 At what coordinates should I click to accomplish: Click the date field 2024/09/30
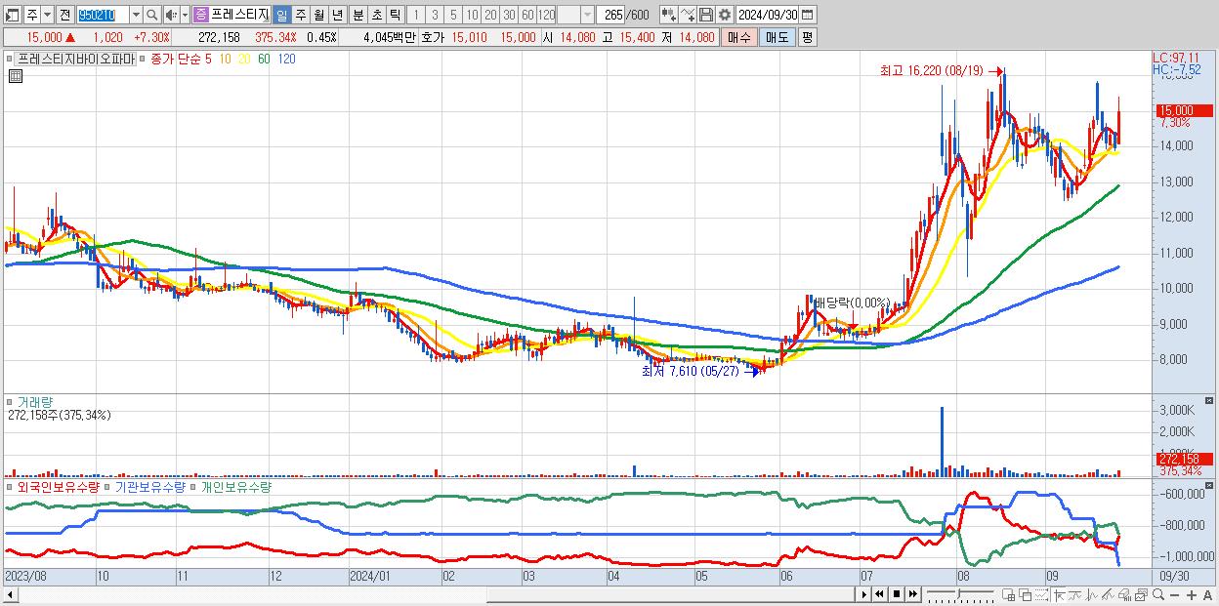click(x=768, y=15)
